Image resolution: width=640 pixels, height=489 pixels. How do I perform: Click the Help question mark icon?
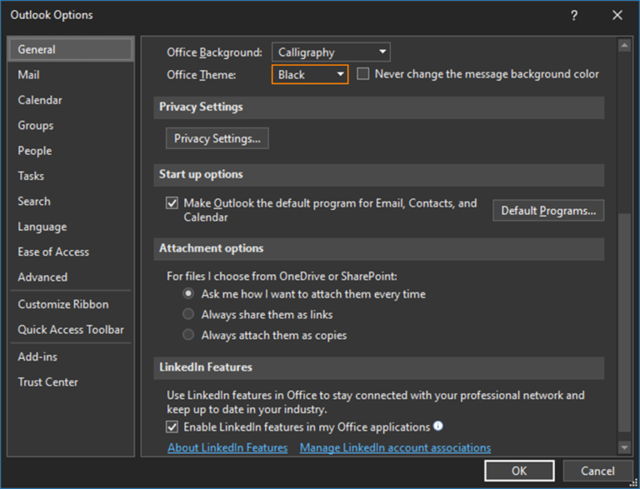pos(574,15)
